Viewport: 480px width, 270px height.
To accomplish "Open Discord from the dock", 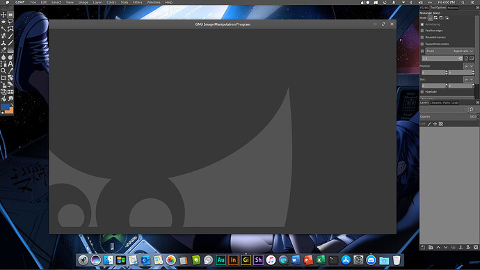I will [371, 260].
